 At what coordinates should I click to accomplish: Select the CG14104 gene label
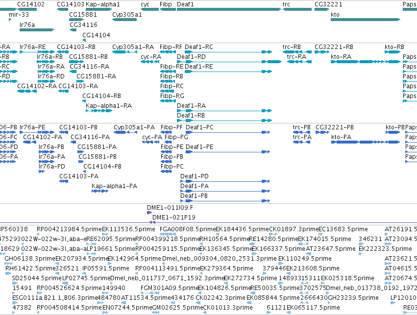[96, 35]
